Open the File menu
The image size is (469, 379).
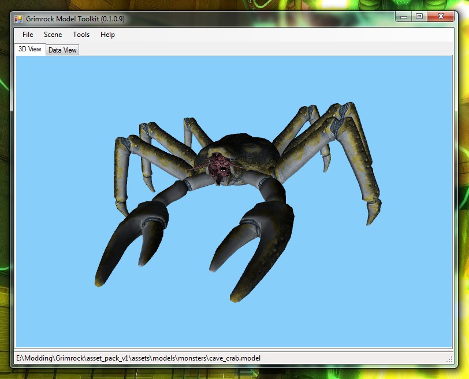pos(28,35)
